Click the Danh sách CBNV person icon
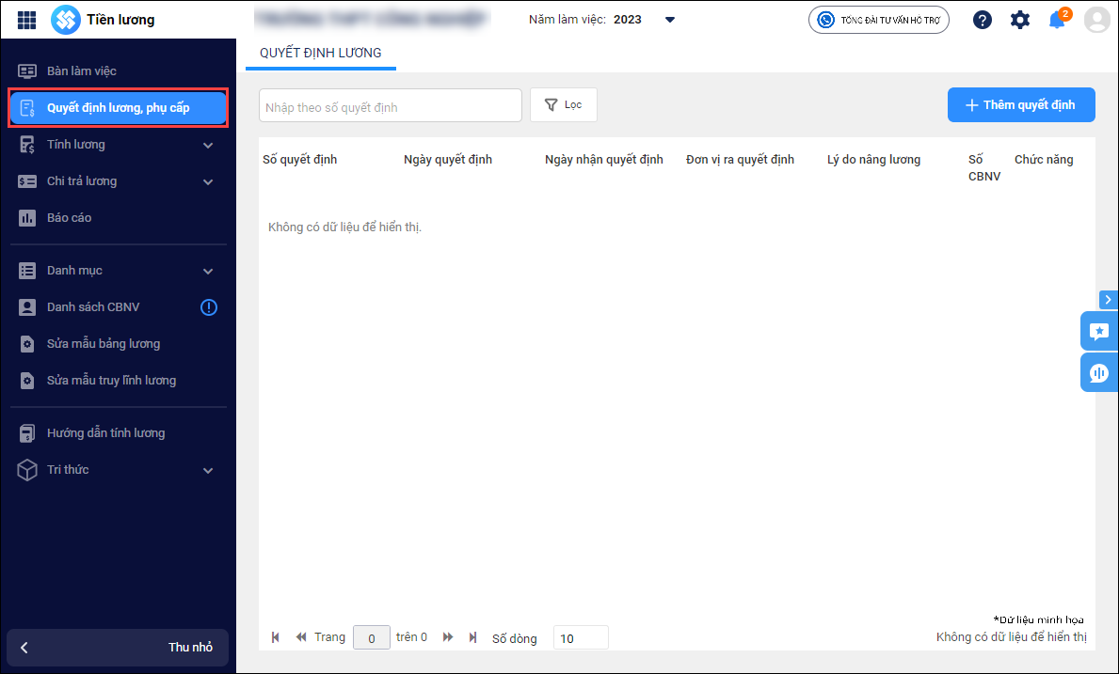 pos(27,307)
